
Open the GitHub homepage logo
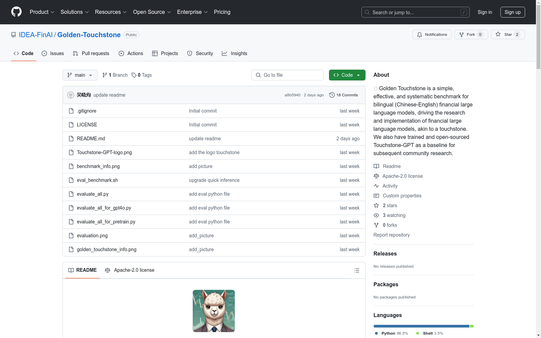pos(16,12)
